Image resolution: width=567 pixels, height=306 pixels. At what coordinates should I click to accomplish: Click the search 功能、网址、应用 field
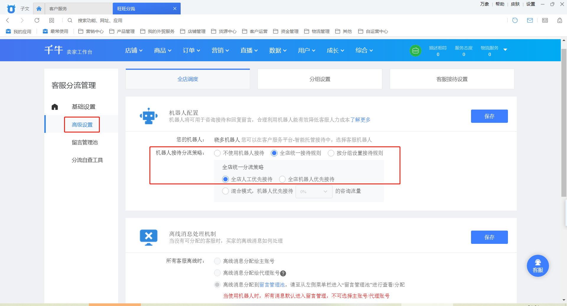coord(100,20)
